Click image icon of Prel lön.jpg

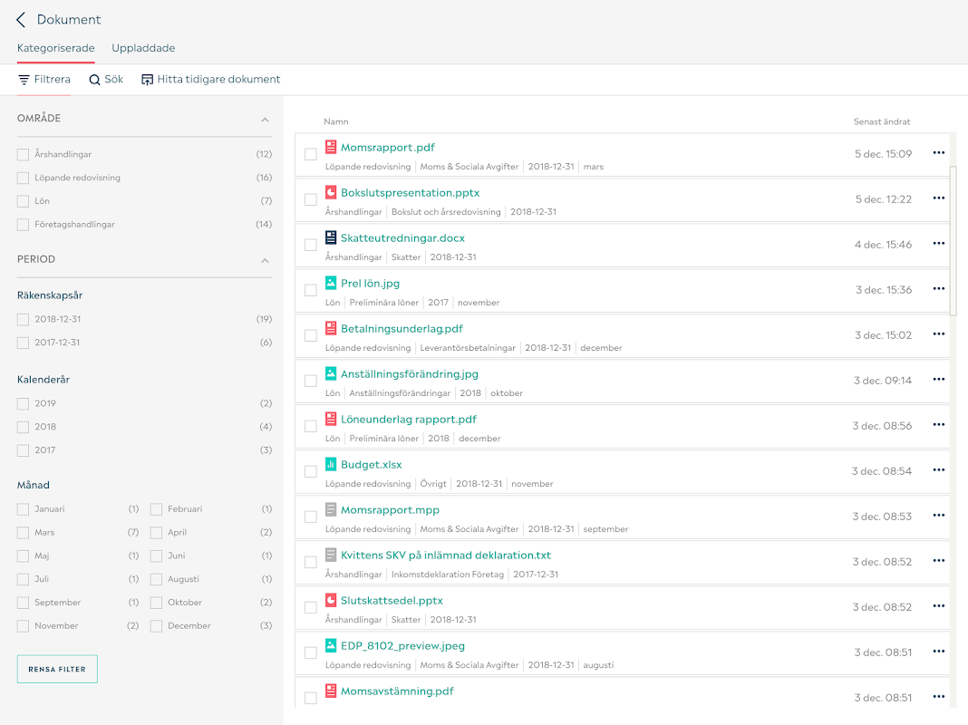click(x=331, y=283)
